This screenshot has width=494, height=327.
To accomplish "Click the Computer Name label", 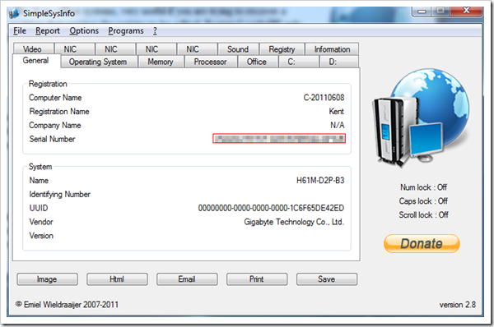I will 55,98.
